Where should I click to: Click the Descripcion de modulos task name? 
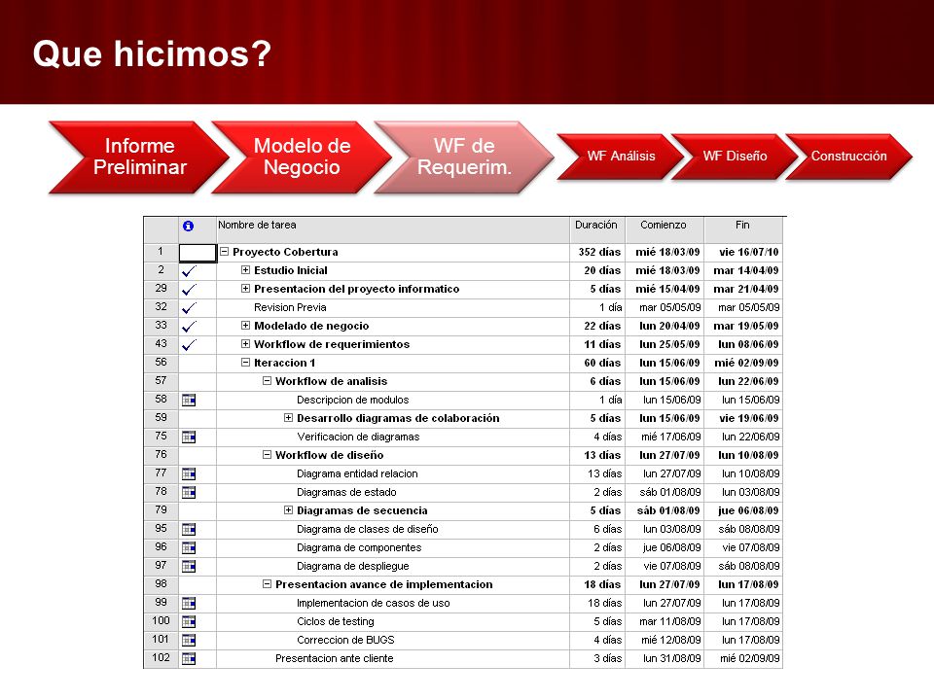(352, 400)
